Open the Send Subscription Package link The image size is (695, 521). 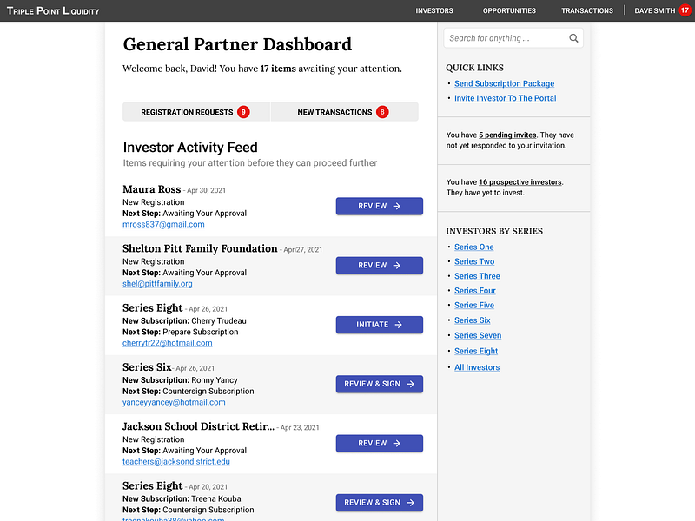(504, 82)
